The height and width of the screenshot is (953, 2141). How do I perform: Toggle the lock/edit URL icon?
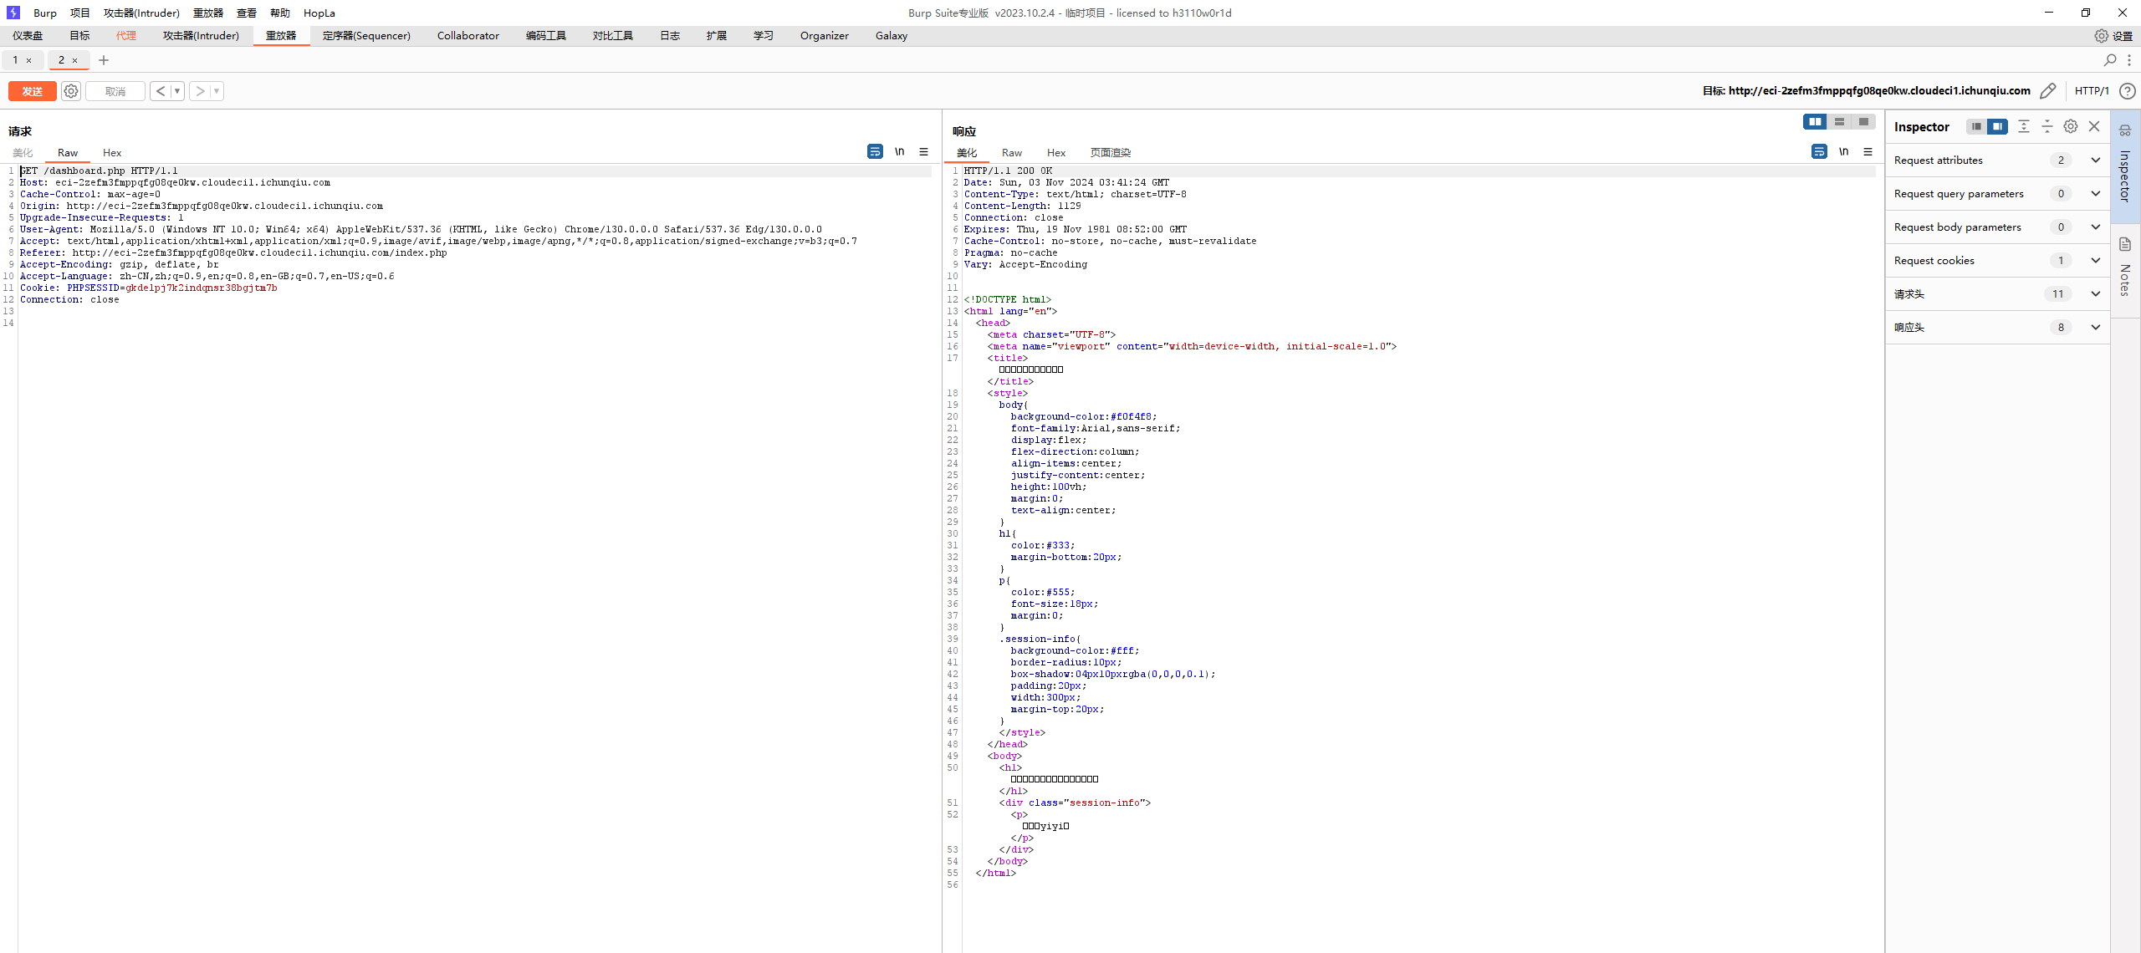tap(2046, 90)
